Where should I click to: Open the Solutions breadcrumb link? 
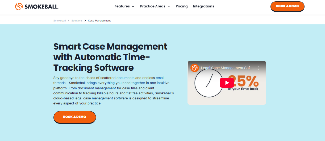(x=77, y=21)
